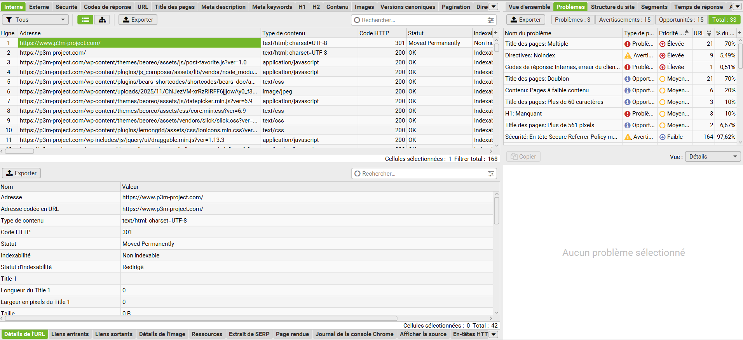743x340 pixels.
Task: Click the info icon for Contenu: Pages à faible contenu
Action: 627,91
